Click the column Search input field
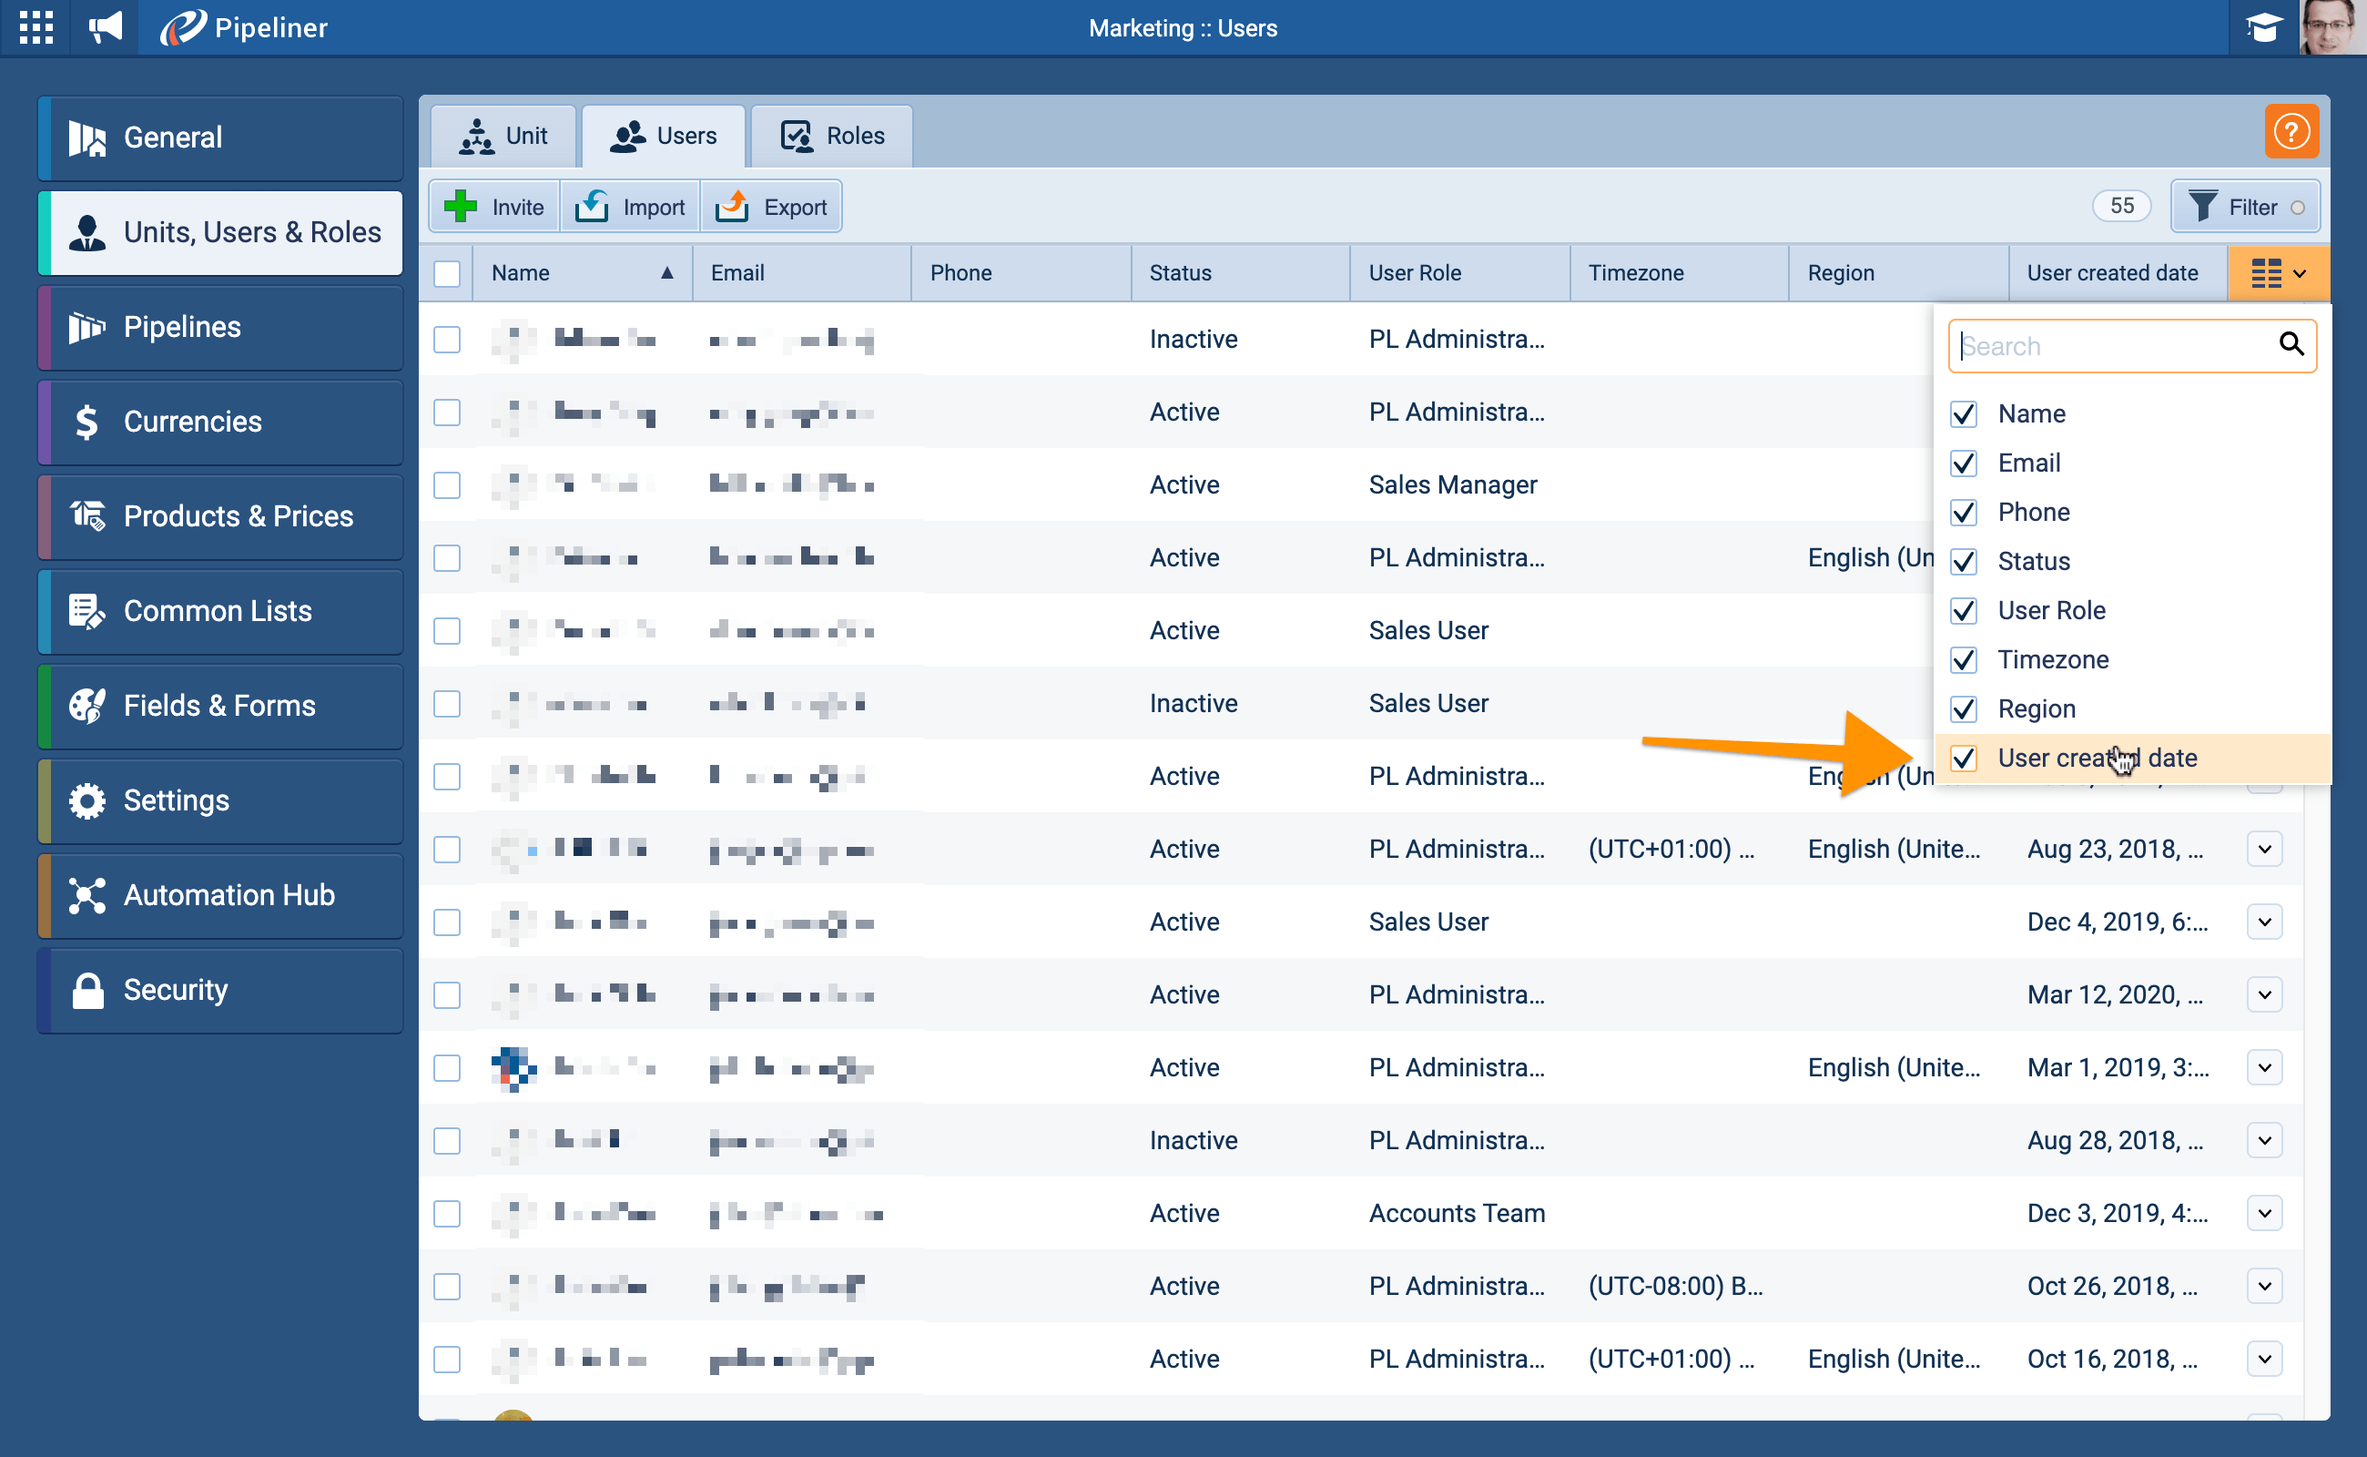The height and width of the screenshot is (1457, 2367). coord(2109,346)
